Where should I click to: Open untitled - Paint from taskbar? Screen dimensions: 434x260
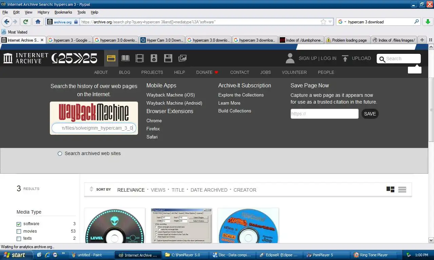point(91,255)
